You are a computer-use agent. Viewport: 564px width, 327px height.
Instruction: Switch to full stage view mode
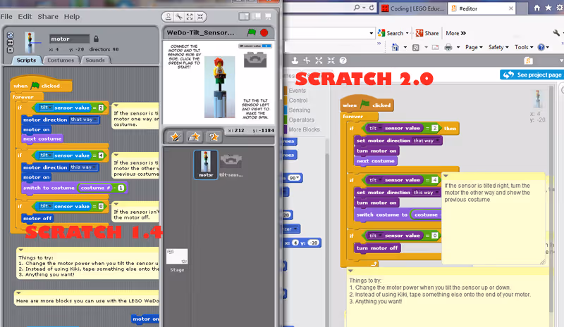[257, 16]
